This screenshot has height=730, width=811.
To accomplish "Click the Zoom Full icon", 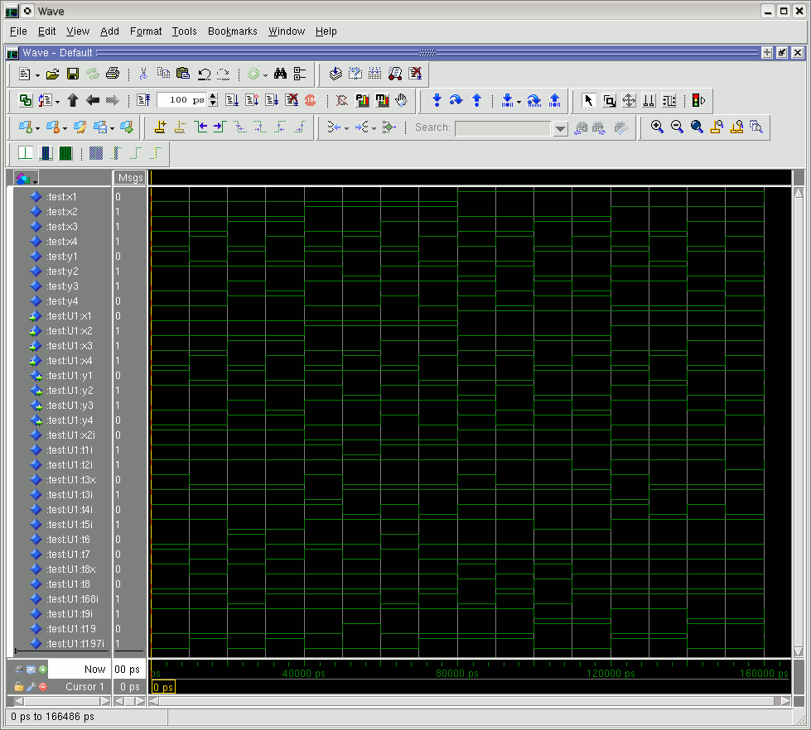I will tap(697, 127).
